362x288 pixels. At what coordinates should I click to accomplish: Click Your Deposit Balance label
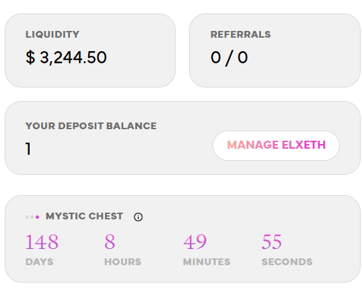click(91, 126)
